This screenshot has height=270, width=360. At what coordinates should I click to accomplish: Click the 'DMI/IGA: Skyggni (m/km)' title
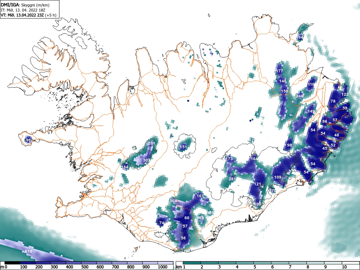[x=25, y=5]
